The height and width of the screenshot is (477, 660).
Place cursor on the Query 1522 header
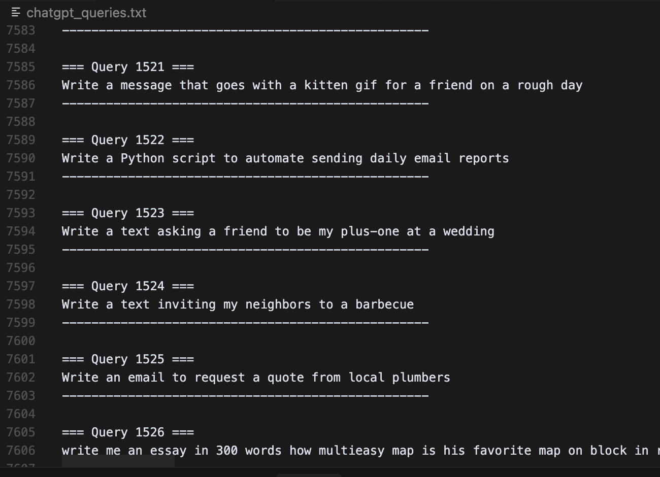(128, 140)
